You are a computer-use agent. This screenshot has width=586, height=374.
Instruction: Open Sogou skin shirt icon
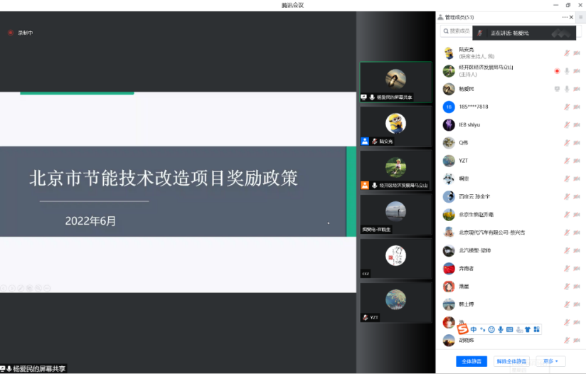(528, 329)
